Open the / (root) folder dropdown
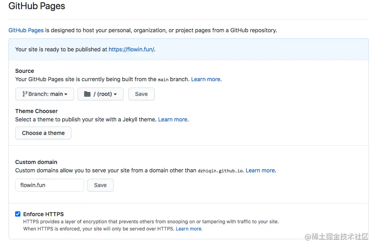The width and height of the screenshot is (376, 248). coord(100,94)
